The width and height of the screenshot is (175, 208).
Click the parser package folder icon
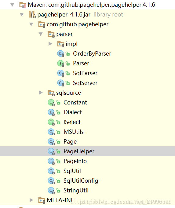pos(51,34)
